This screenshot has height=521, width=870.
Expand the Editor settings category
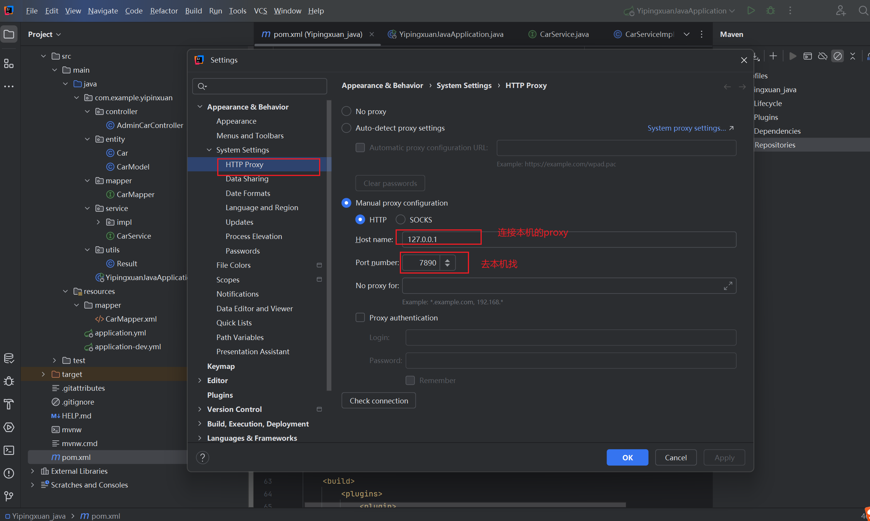pyautogui.click(x=200, y=380)
